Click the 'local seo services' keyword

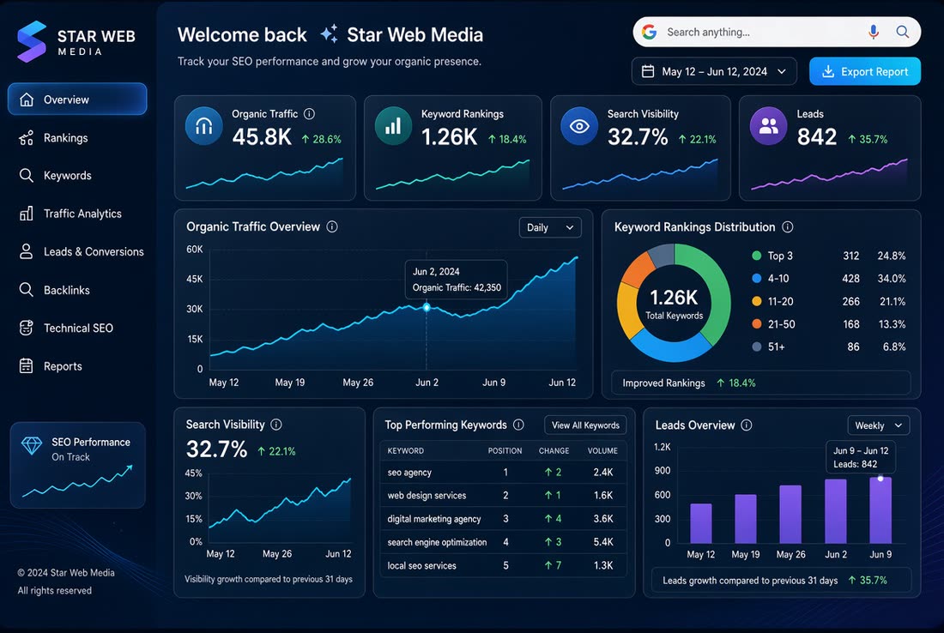tap(421, 565)
